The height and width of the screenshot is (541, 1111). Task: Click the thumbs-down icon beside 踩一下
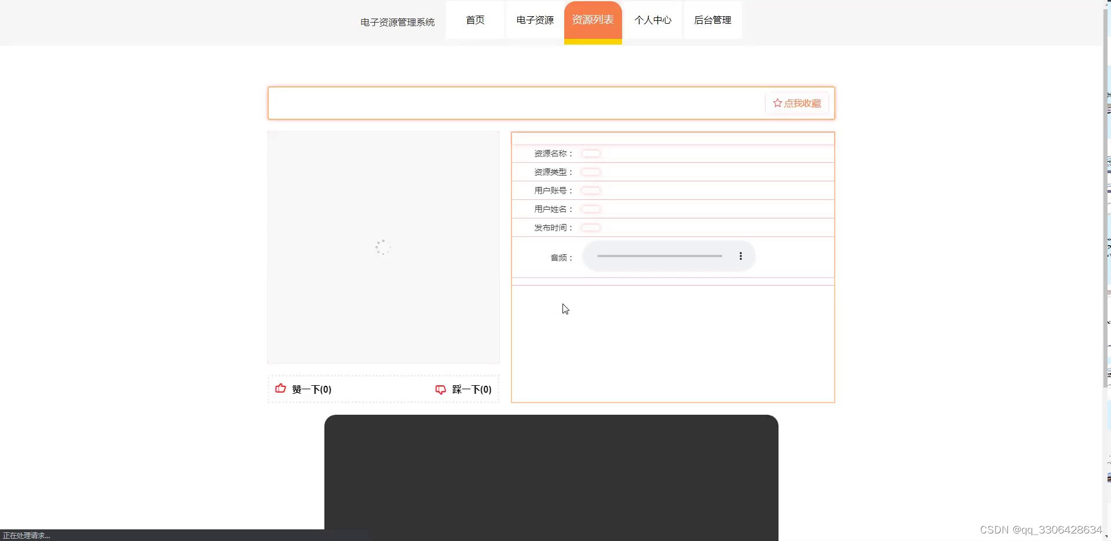pos(441,389)
